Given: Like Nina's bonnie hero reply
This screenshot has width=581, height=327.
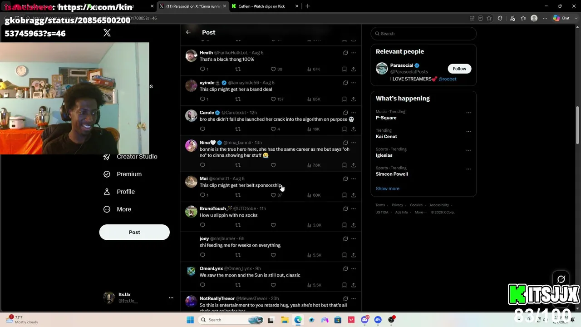Looking at the screenshot, I should 273,165.
